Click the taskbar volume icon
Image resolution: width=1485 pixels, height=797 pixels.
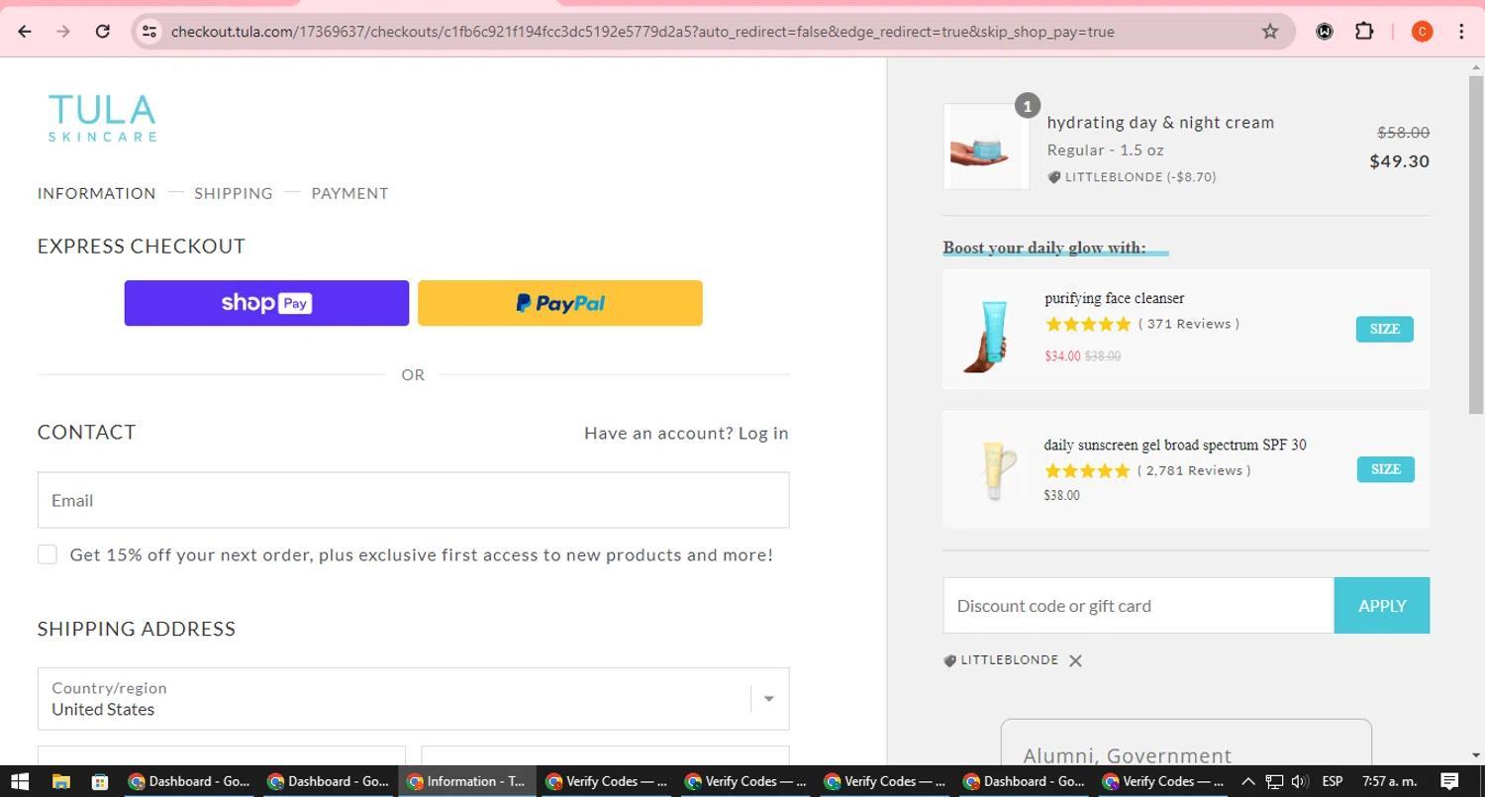[1300, 781]
